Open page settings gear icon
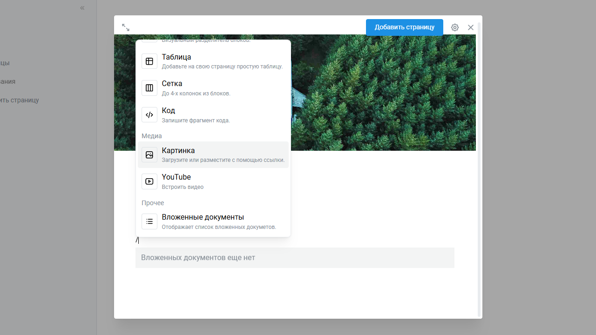This screenshot has height=335, width=596. click(455, 27)
